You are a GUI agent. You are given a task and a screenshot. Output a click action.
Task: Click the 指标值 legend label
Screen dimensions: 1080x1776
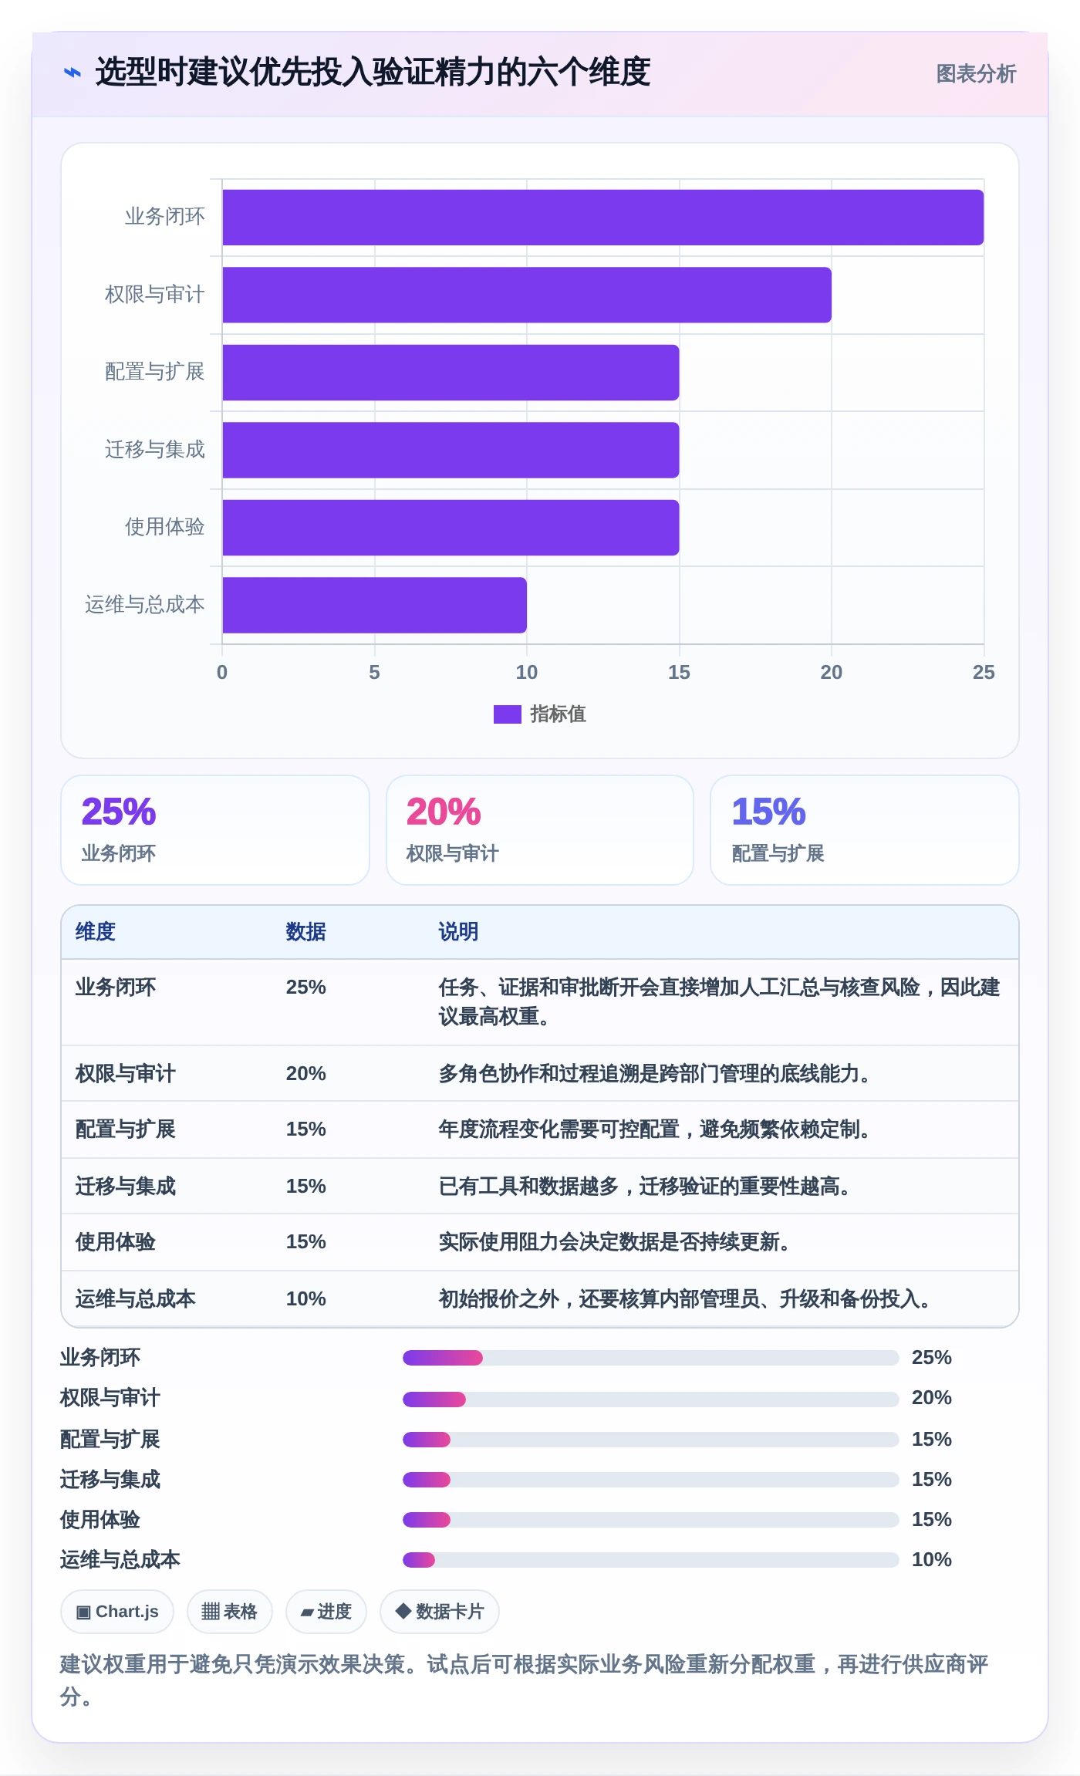click(558, 714)
